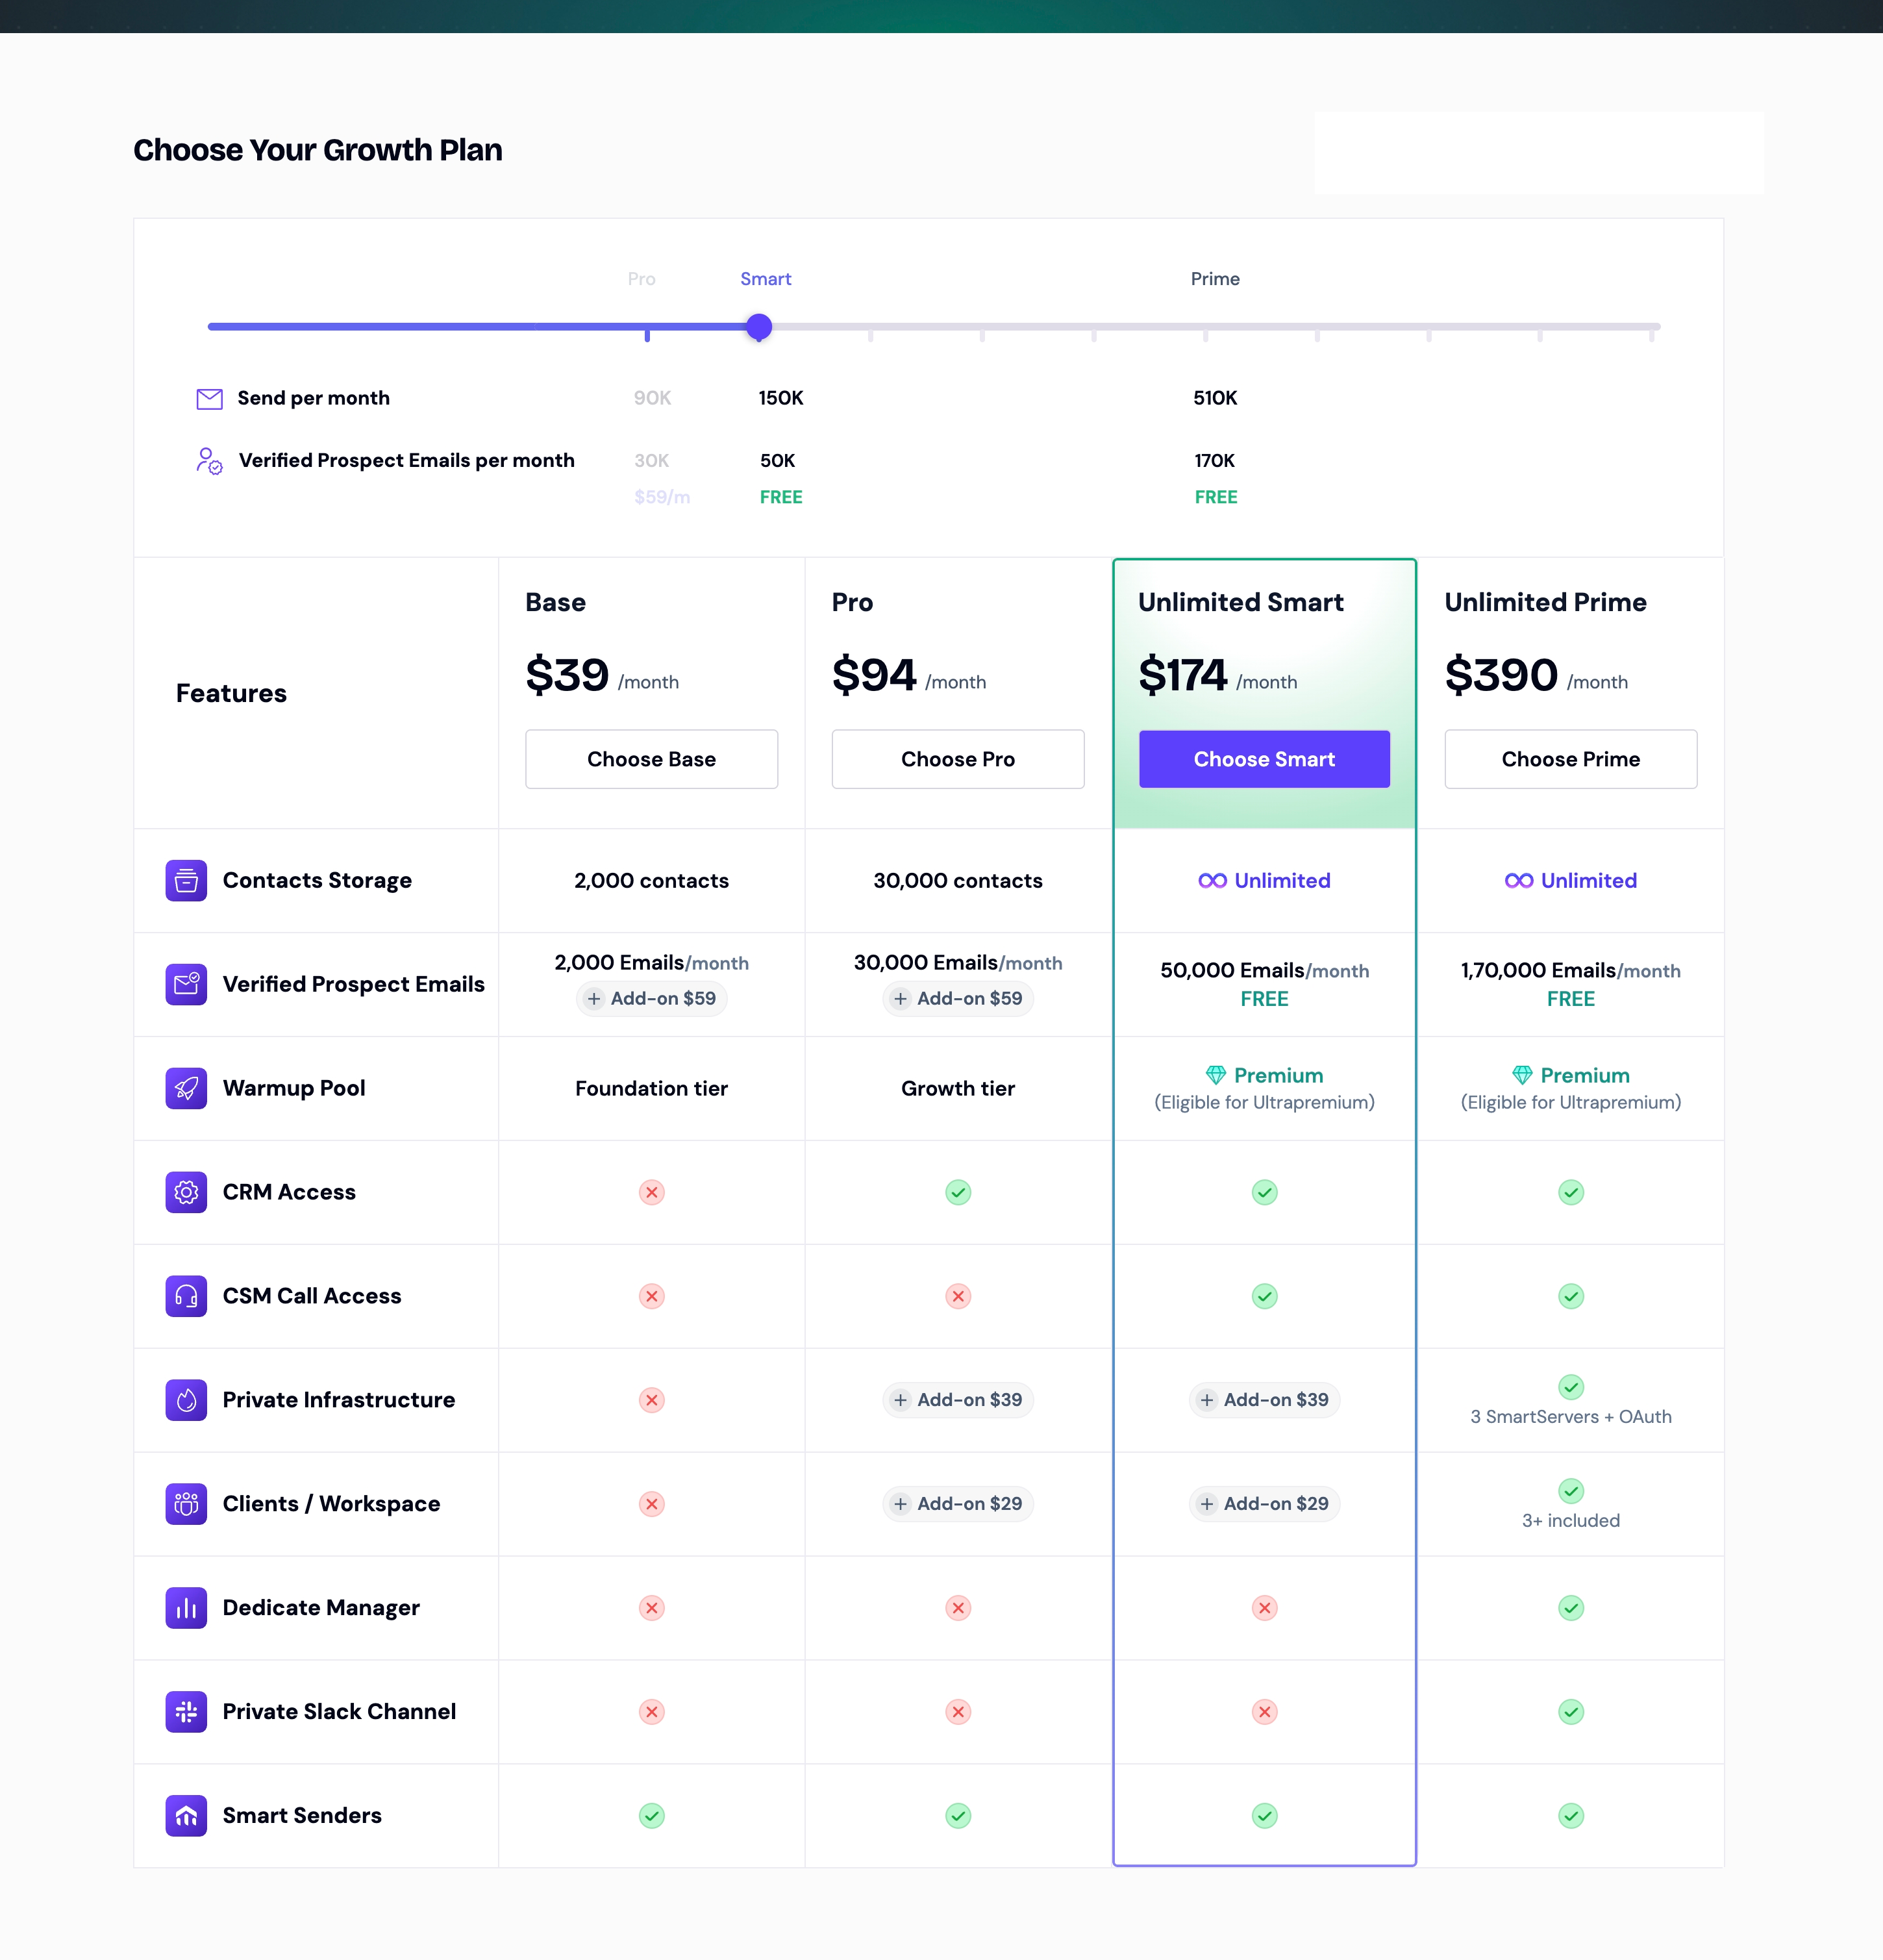Viewport: 1883px width, 1960px height.
Task: Click the Private Slack Channel icon
Action: click(x=186, y=1712)
